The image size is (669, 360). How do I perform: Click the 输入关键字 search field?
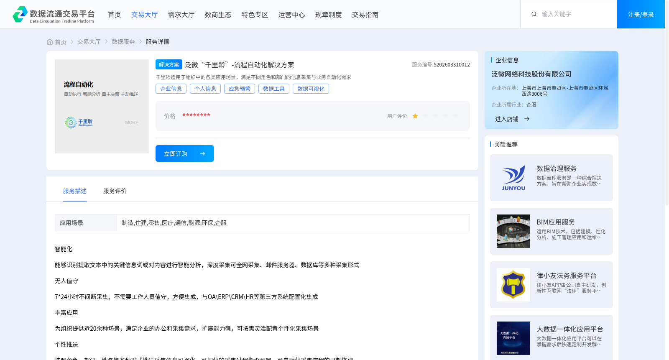[x=575, y=14]
